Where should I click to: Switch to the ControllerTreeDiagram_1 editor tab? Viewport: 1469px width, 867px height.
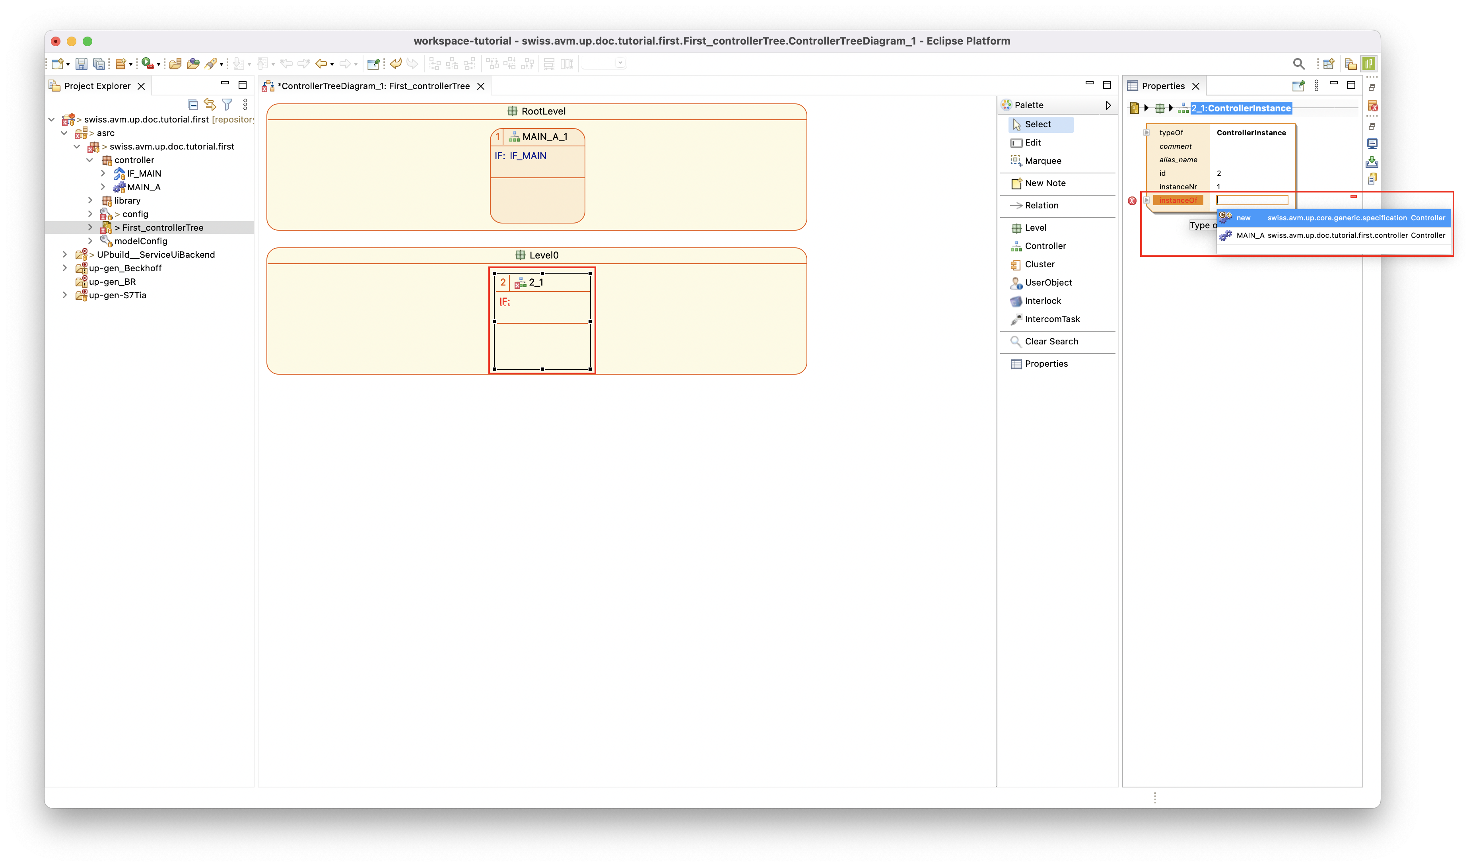click(x=373, y=86)
